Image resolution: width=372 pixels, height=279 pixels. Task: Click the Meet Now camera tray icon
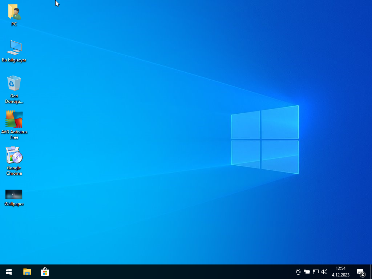point(298,272)
